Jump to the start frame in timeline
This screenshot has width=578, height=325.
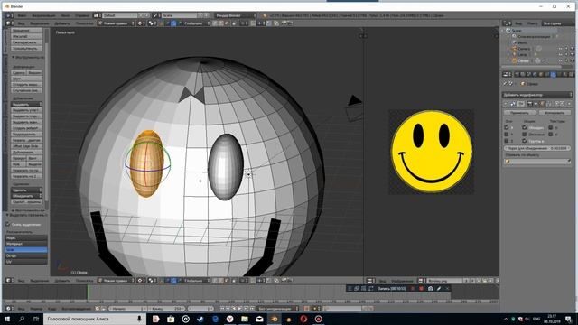point(222,309)
